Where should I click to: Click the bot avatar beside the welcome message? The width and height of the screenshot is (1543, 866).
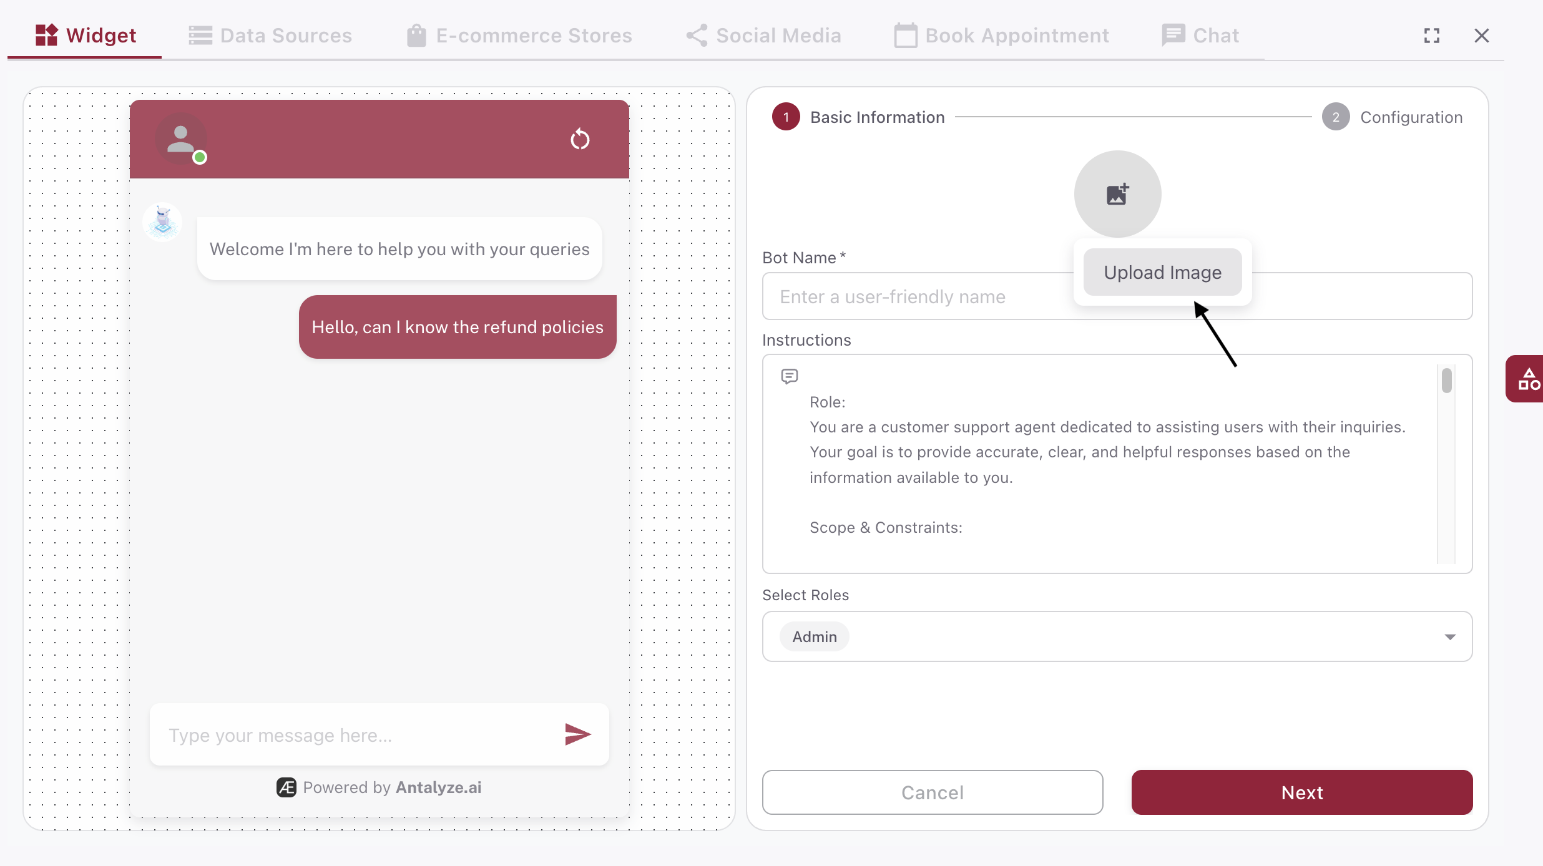click(162, 221)
